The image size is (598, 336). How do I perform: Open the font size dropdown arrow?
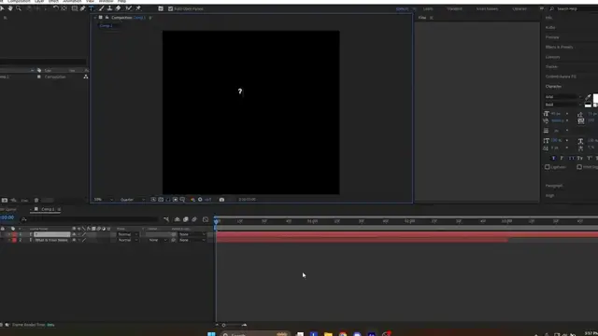click(567, 114)
